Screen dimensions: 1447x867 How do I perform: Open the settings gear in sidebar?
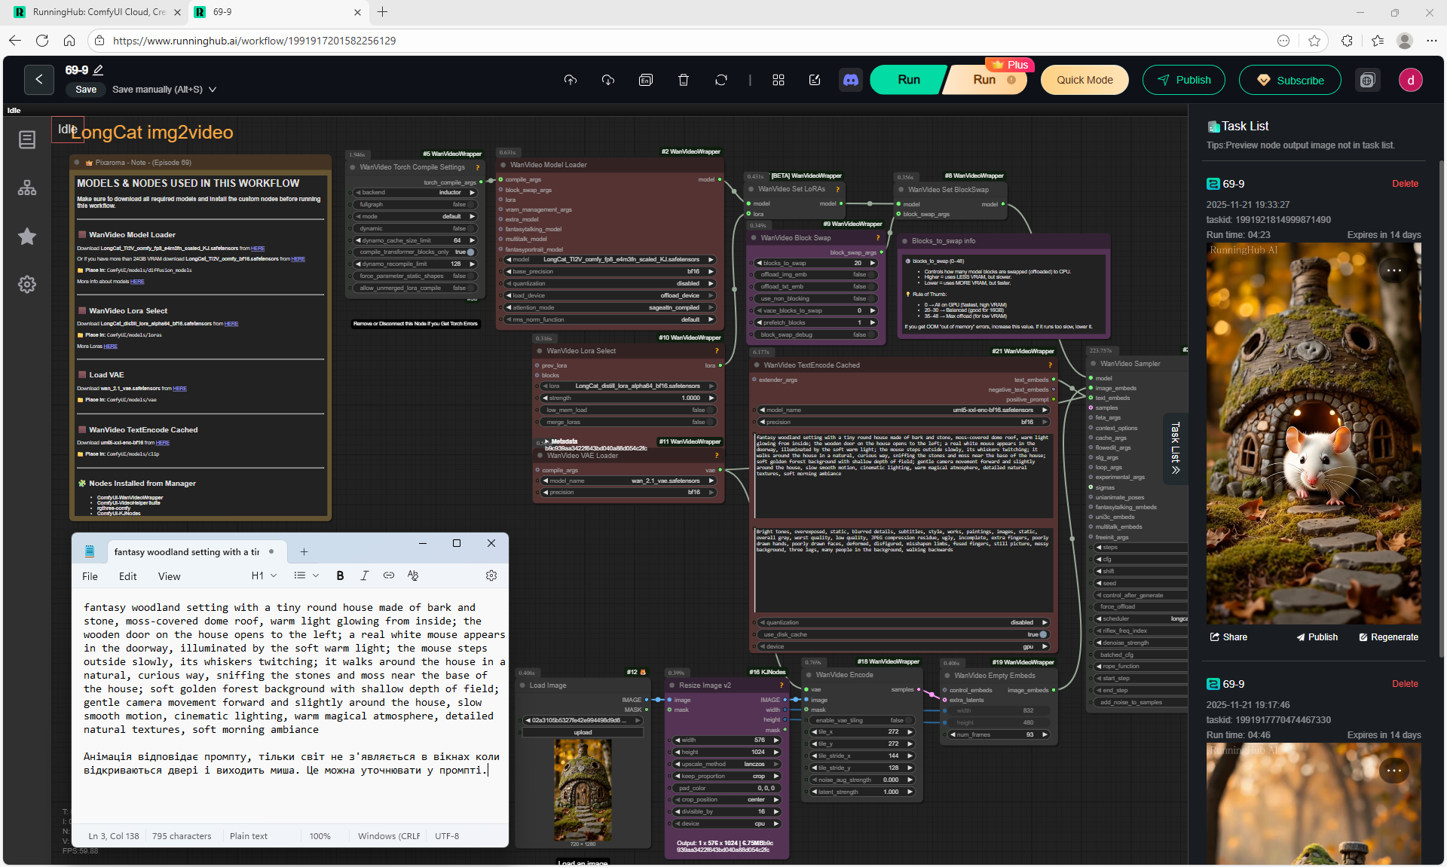tap(27, 285)
